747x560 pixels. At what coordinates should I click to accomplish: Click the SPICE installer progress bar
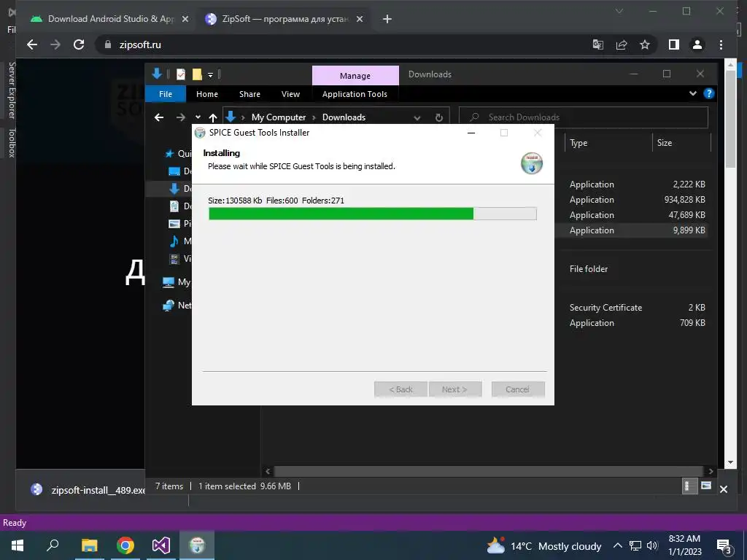click(373, 214)
